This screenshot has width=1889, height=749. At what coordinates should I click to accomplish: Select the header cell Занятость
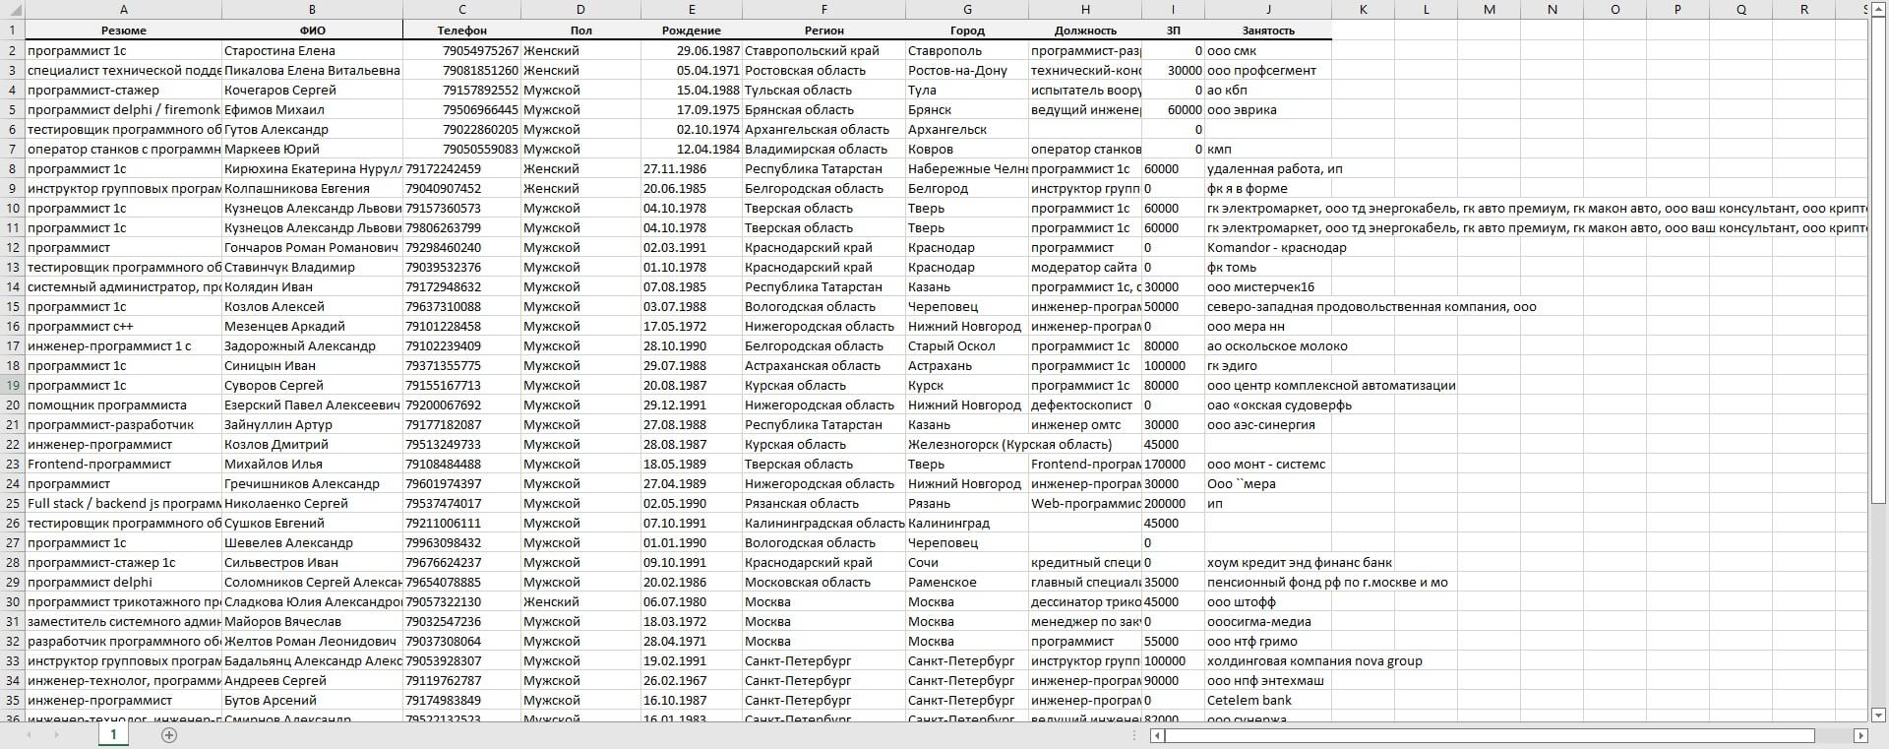click(x=1268, y=31)
